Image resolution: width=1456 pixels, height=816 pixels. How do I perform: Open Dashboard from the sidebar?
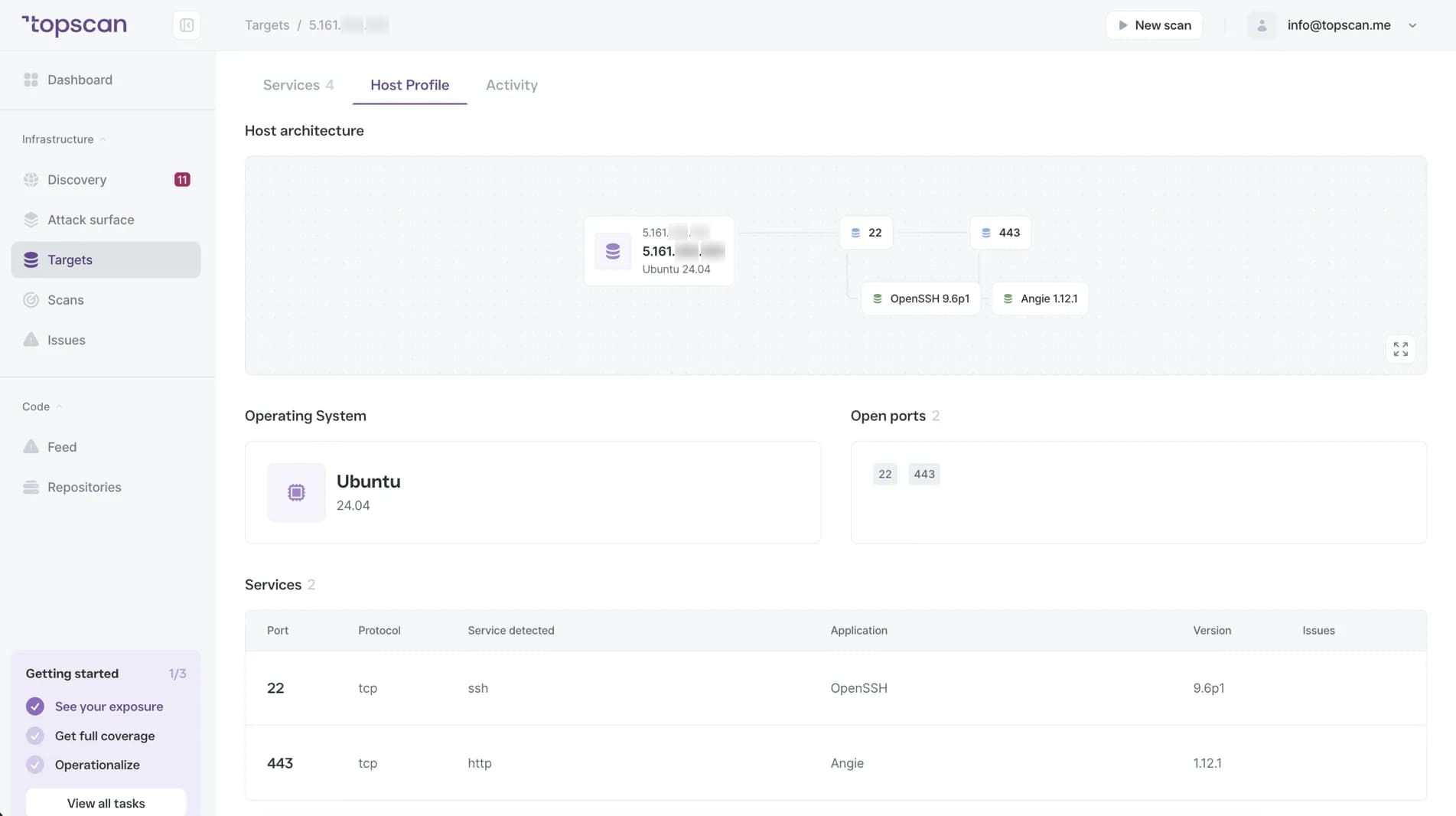[80, 80]
